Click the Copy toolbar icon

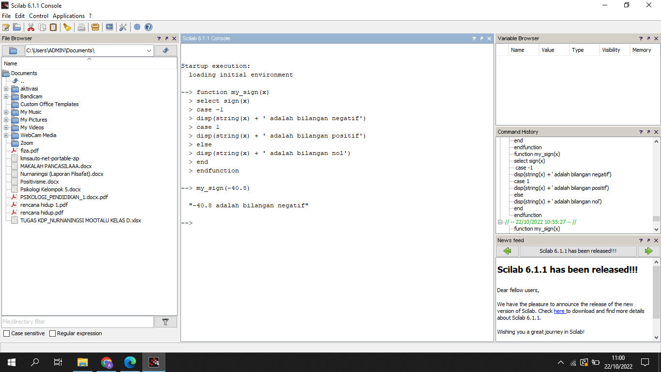(x=42, y=27)
